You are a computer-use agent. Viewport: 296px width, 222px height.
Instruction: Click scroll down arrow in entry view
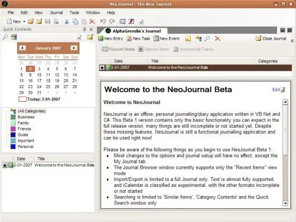(x=285, y=203)
